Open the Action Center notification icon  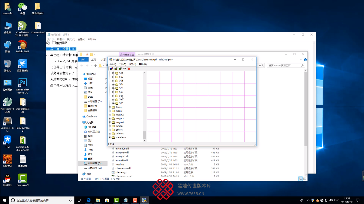357,200
